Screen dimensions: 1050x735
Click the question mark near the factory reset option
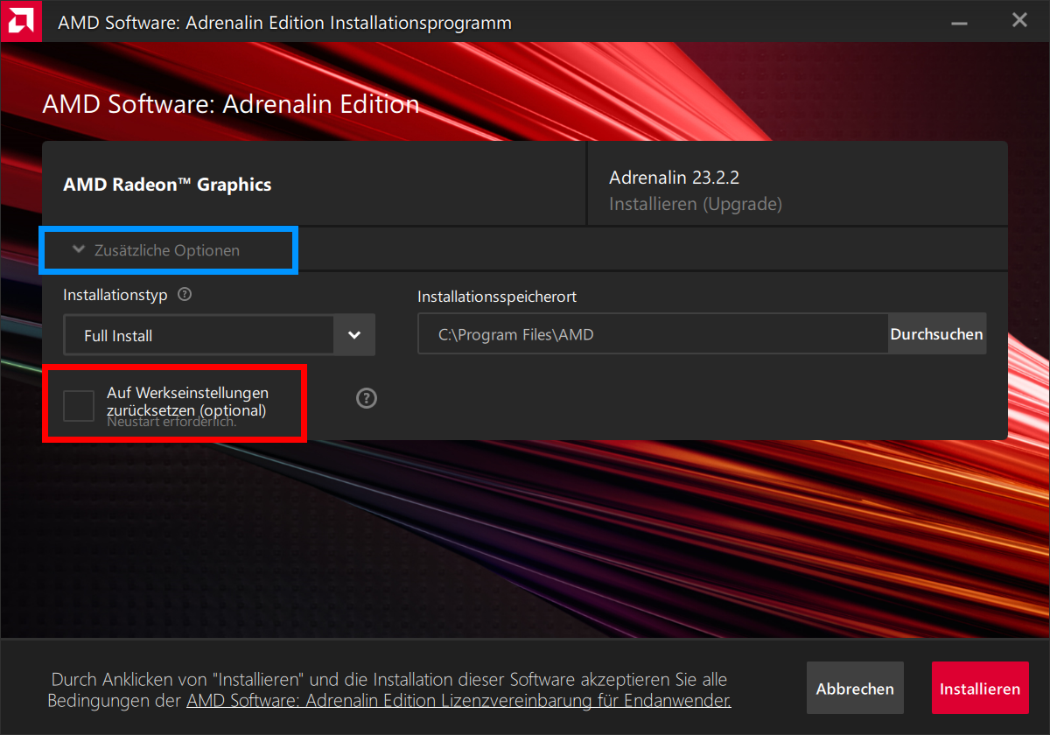pyautogui.click(x=366, y=398)
